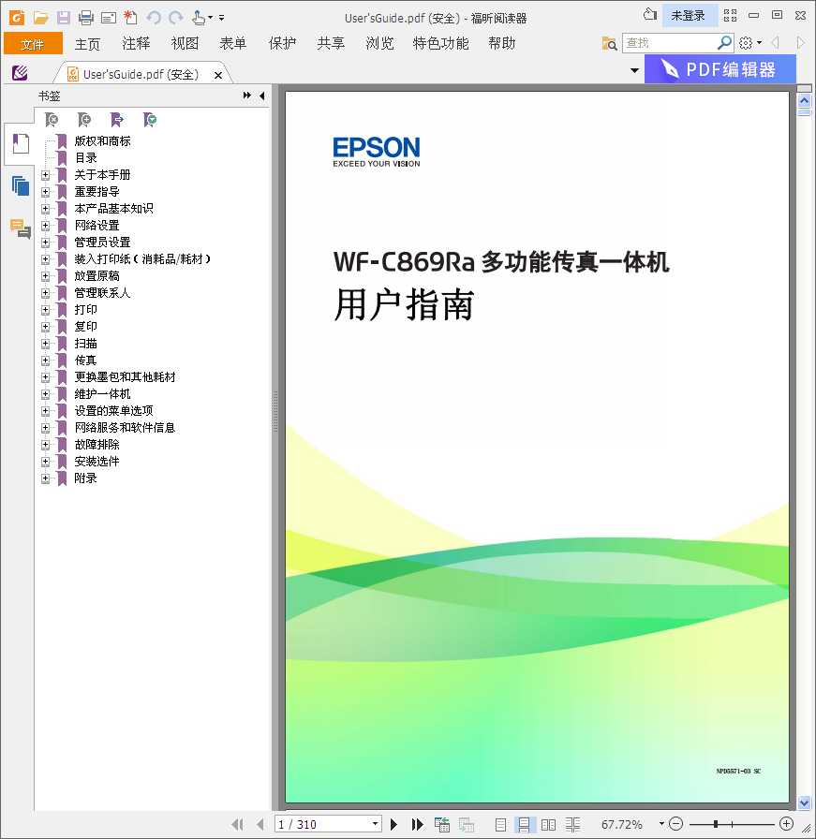Open the 帮助 ribbon tab
Image resolution: width=816 pixels, height=839 pixels.
coord(502,44)
